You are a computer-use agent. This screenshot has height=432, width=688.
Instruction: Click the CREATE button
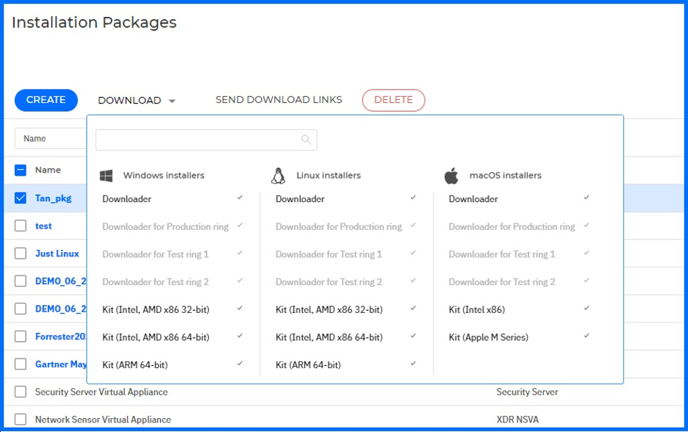pos(46,100)
